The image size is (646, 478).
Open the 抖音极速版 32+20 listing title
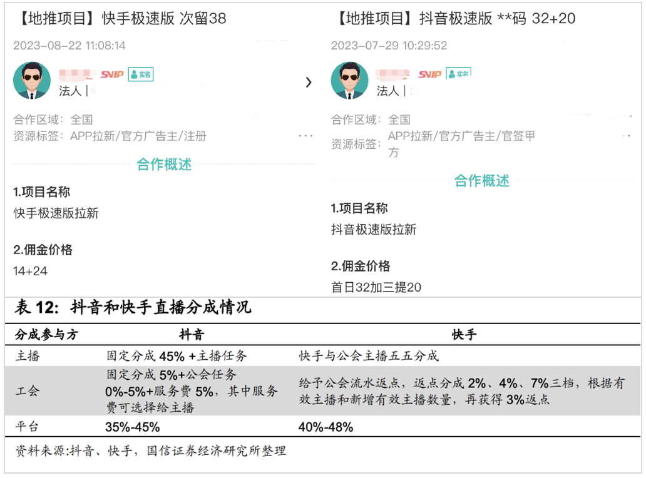click(453, 19)
